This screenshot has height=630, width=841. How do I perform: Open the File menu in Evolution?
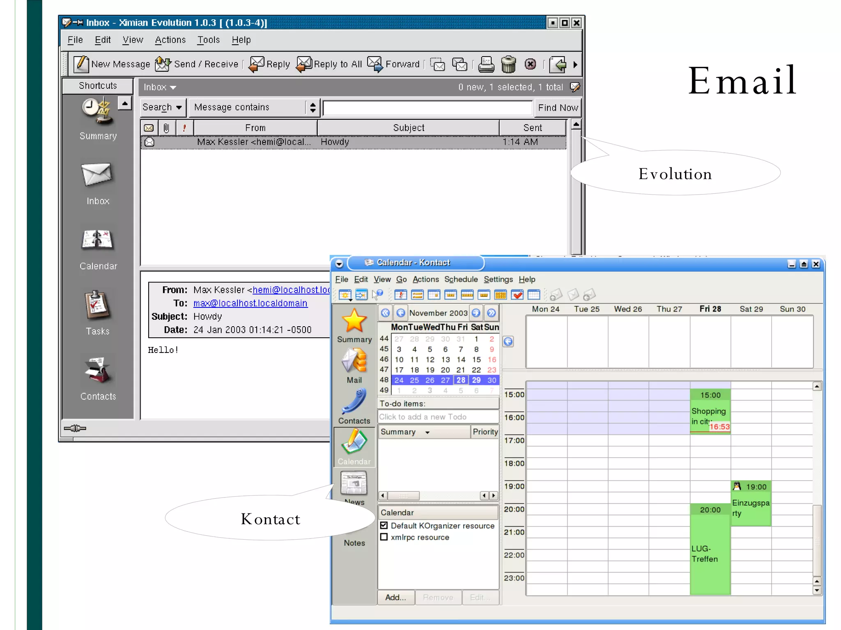click(75, 40)
